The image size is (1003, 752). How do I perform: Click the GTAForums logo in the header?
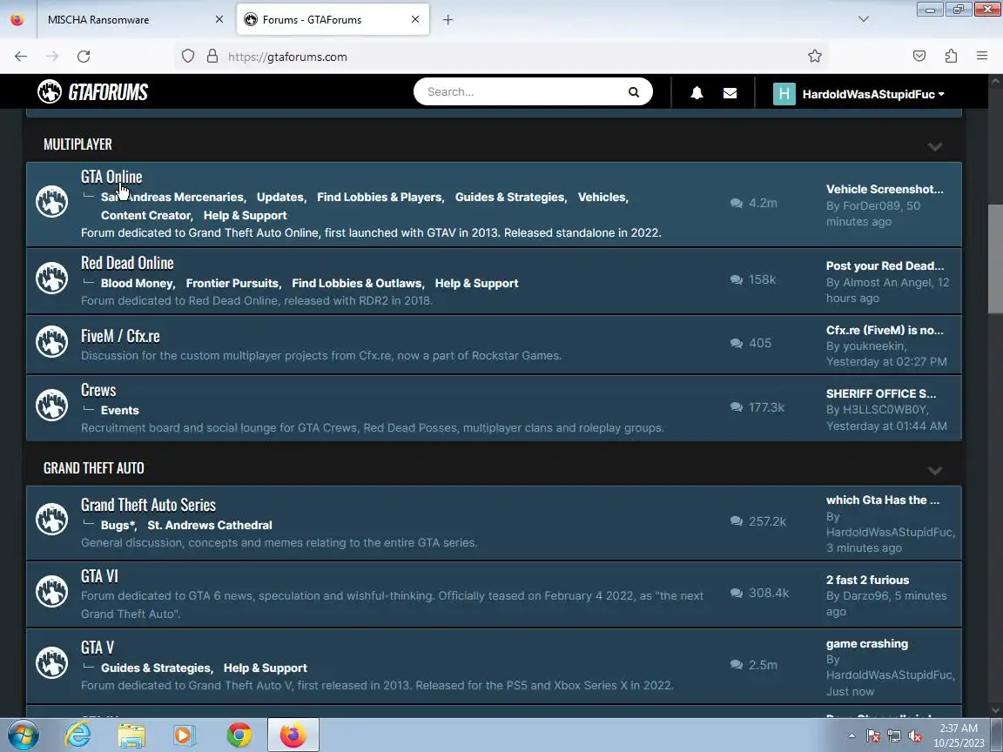[93, 92]
